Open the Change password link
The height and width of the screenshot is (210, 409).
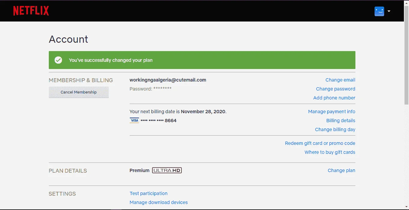click(x=336, y=89)
